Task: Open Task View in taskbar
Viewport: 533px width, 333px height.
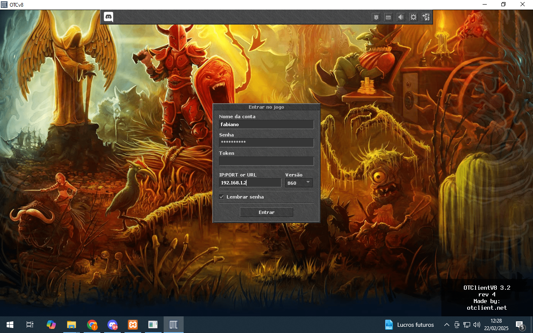Action: pyautogui.click(x=30, y=325)
